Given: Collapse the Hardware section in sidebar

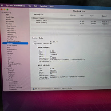Looking at the screenshot, I should coord(2,13).
